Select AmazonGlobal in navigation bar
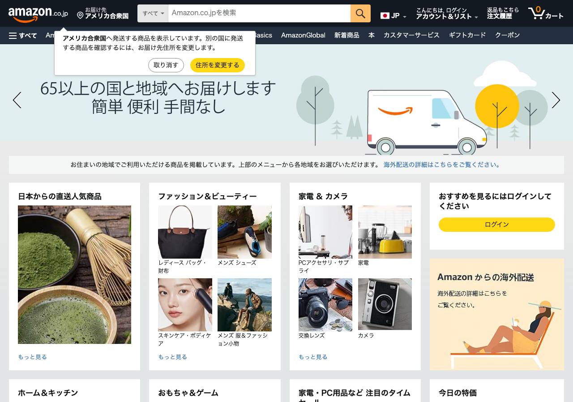 pos(303,35)
